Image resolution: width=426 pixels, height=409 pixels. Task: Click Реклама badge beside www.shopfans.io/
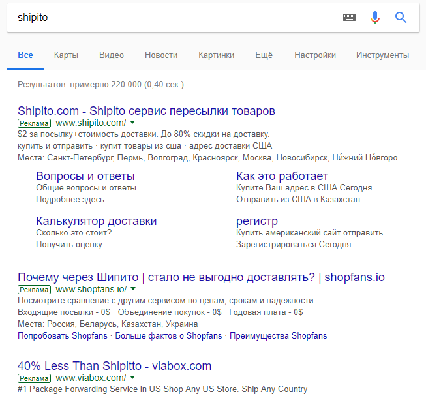pos(34,290)
